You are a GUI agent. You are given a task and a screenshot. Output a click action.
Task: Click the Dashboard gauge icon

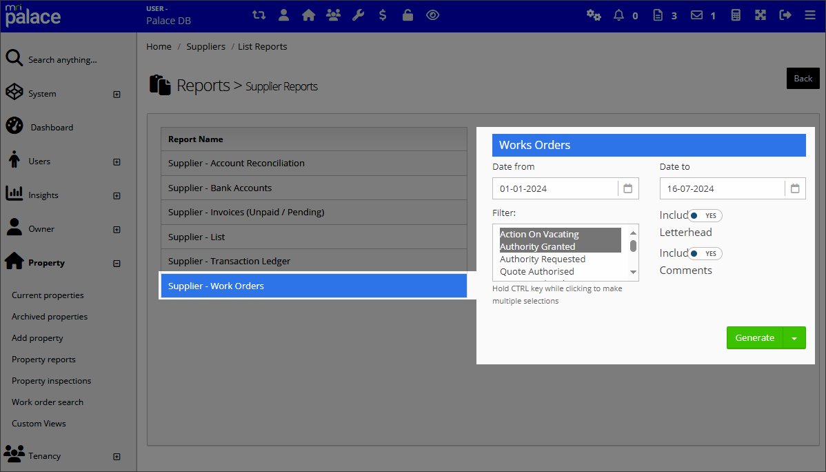click(x=14, y=126)
